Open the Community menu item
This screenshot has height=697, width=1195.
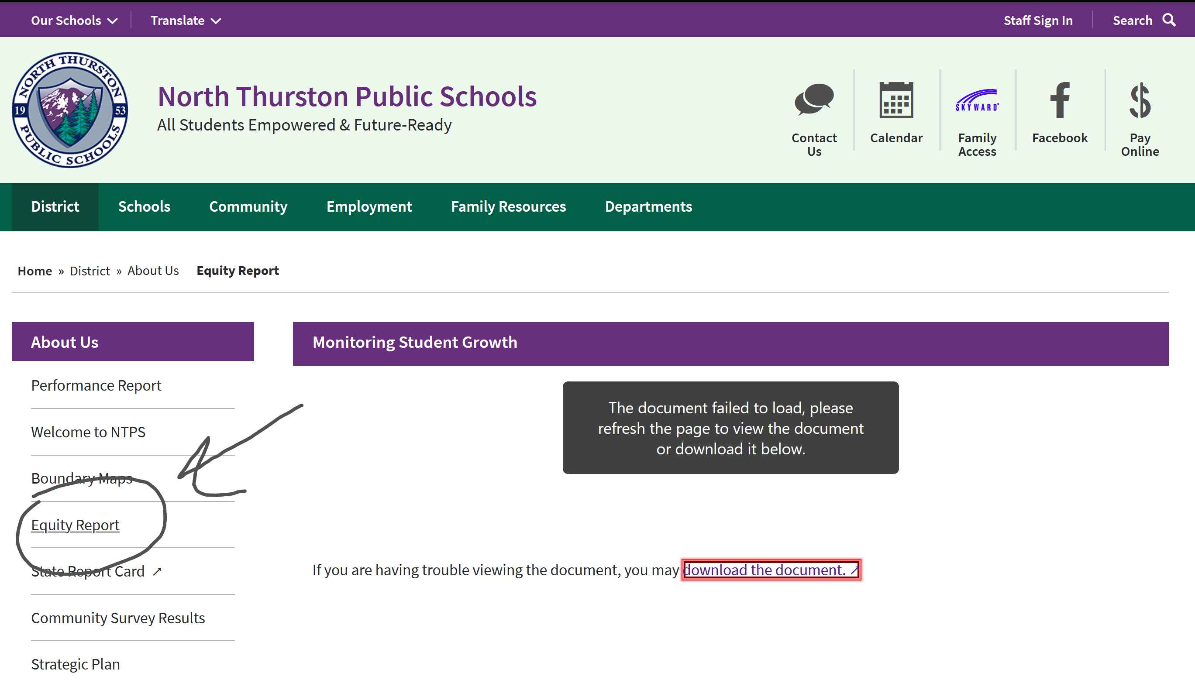coord(248,207)
